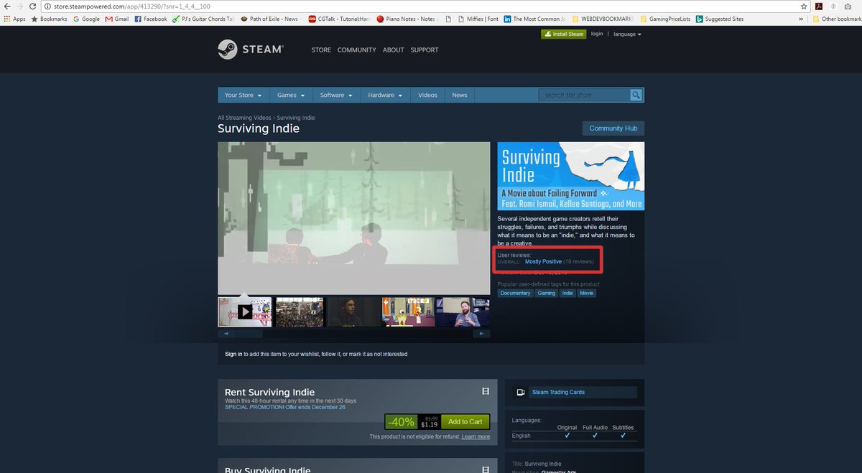Screen dimensions: 862x473
Task: Open the Community Hub button
Action: click(613, 128)
